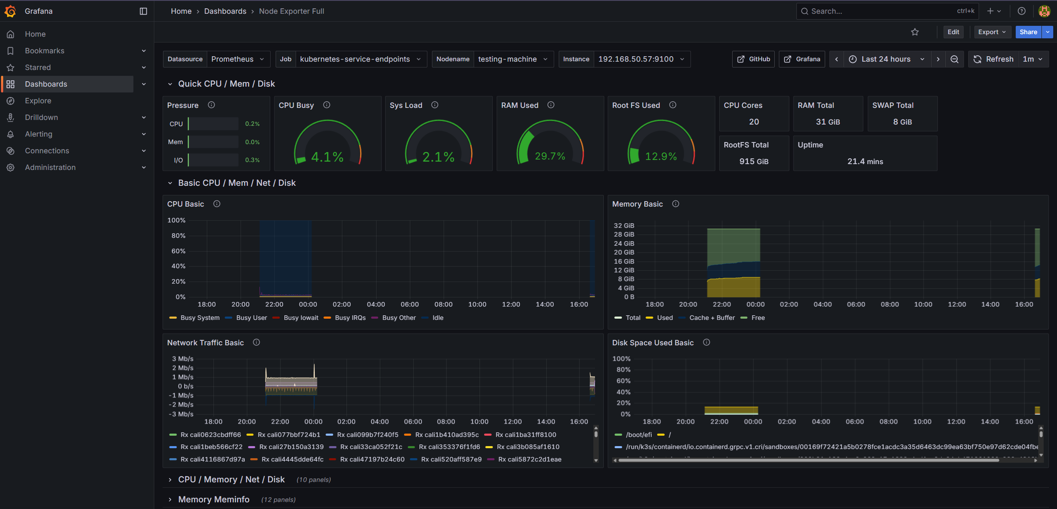Image resolution: width=1057 pixels, height=509 pixels.
Task: View the CPU Basic panel info tooltip
Action: pyautogui.click(x=216, y=204)
